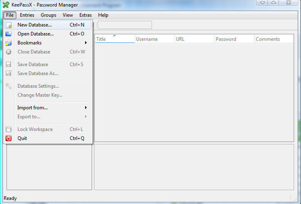Screen dimensions: 301x204
Task: Expand the Bookmarks submenu arrow
Action: pos(86,43)
